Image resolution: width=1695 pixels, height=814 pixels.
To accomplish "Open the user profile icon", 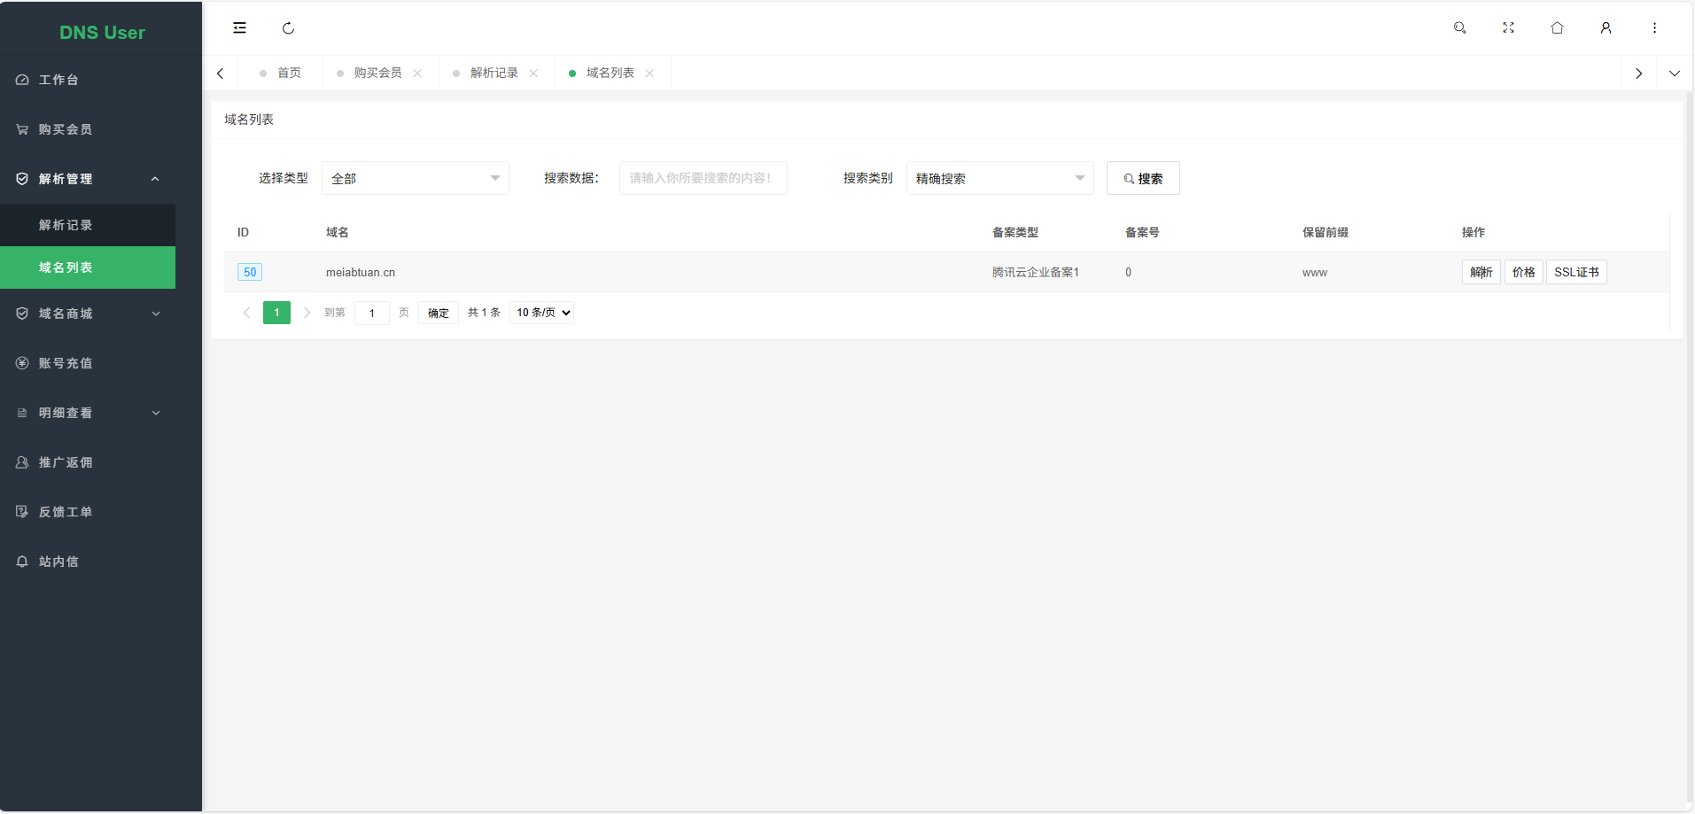I will [x=1606, y=27].
